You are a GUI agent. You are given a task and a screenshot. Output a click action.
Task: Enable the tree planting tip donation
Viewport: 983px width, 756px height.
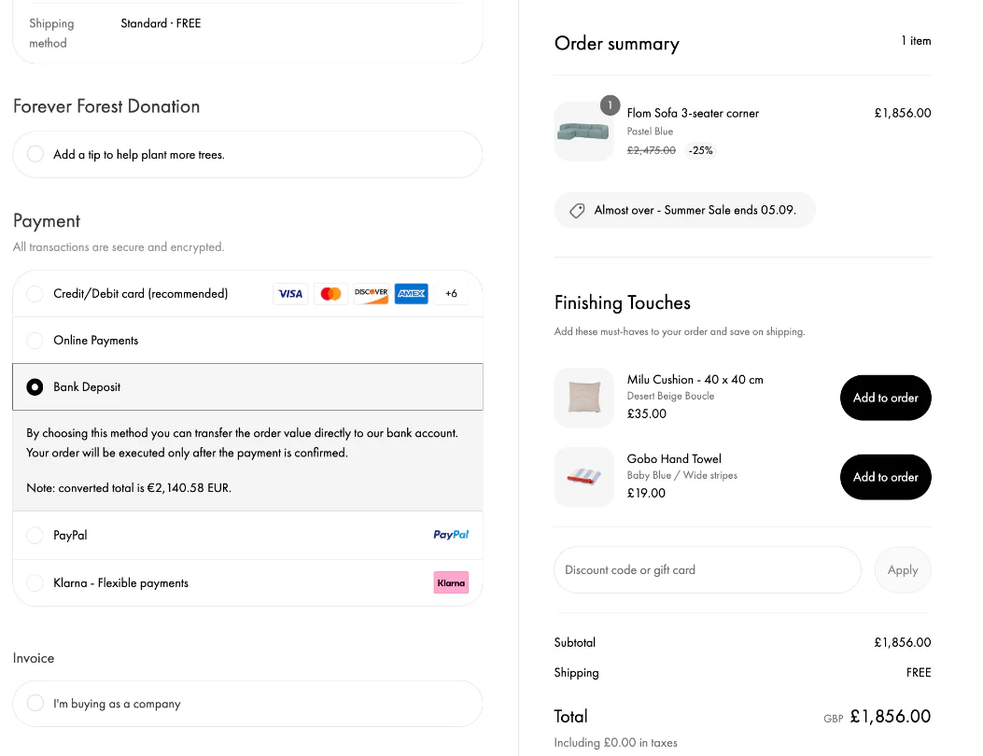[35, 154]
